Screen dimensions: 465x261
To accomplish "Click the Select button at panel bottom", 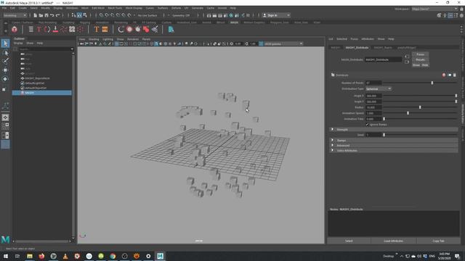I will [349, 241].
